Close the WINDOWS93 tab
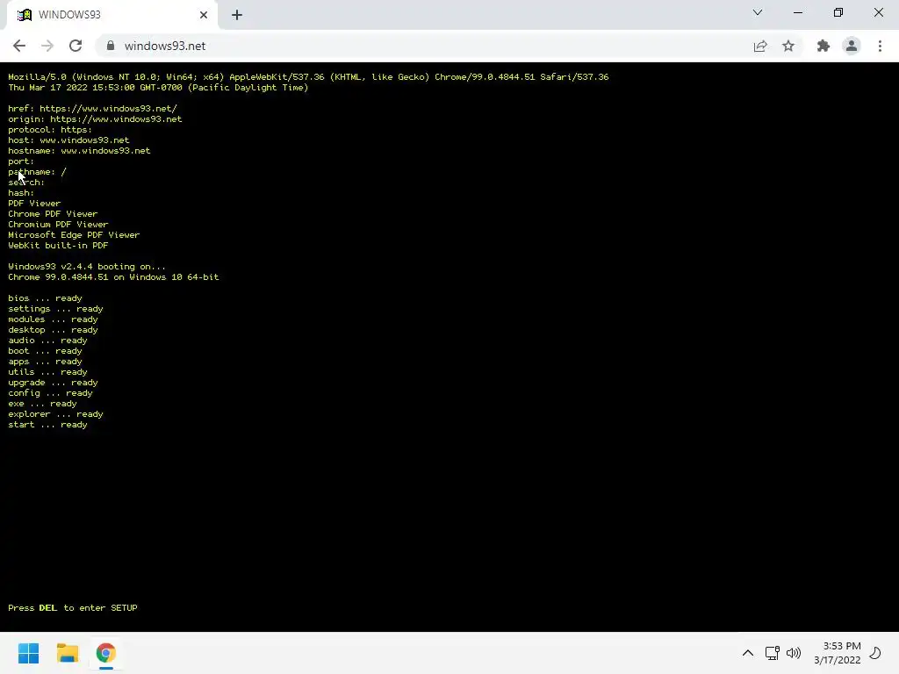The height and width of the screenshot is (674, 899). [x=204, y=15]
